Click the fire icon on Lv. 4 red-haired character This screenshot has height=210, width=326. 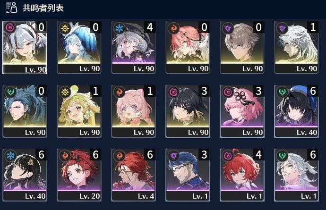(120, 155)
